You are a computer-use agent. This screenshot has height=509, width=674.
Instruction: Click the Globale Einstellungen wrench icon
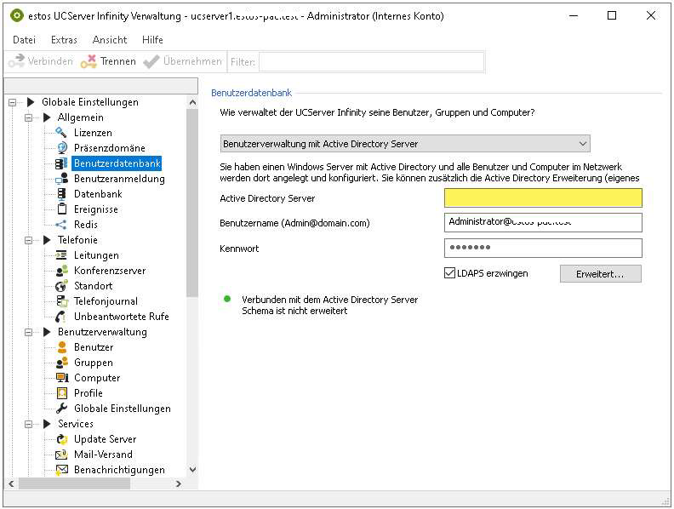tap(61, 409)
